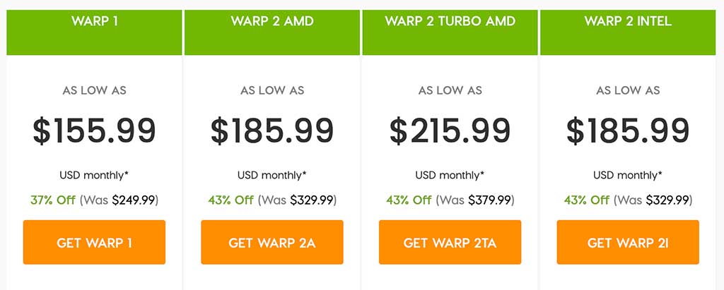Click USD monthly* under the $215.99 price
The image size is (724, 290).
point(450,175)
